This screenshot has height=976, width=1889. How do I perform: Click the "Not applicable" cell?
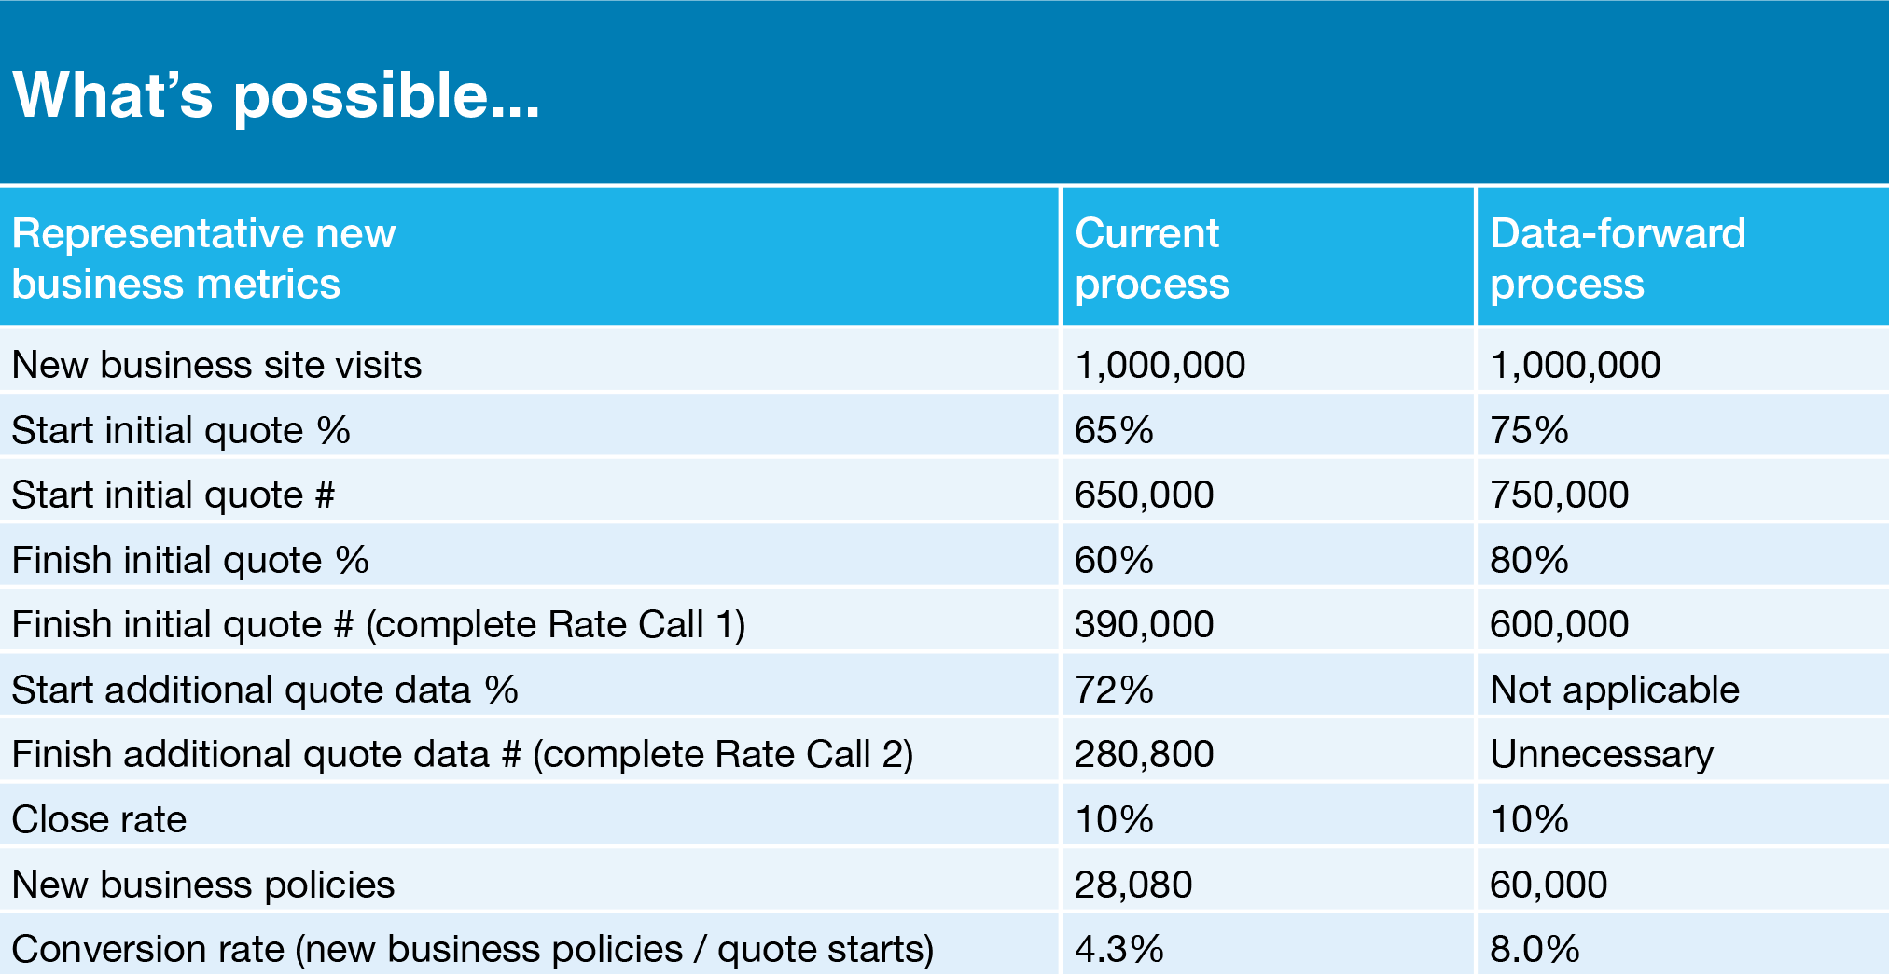(1614, 690)
